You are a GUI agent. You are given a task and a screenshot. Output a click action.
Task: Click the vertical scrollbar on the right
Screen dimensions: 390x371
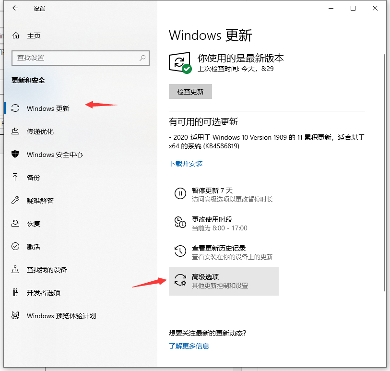pos(385,172)
